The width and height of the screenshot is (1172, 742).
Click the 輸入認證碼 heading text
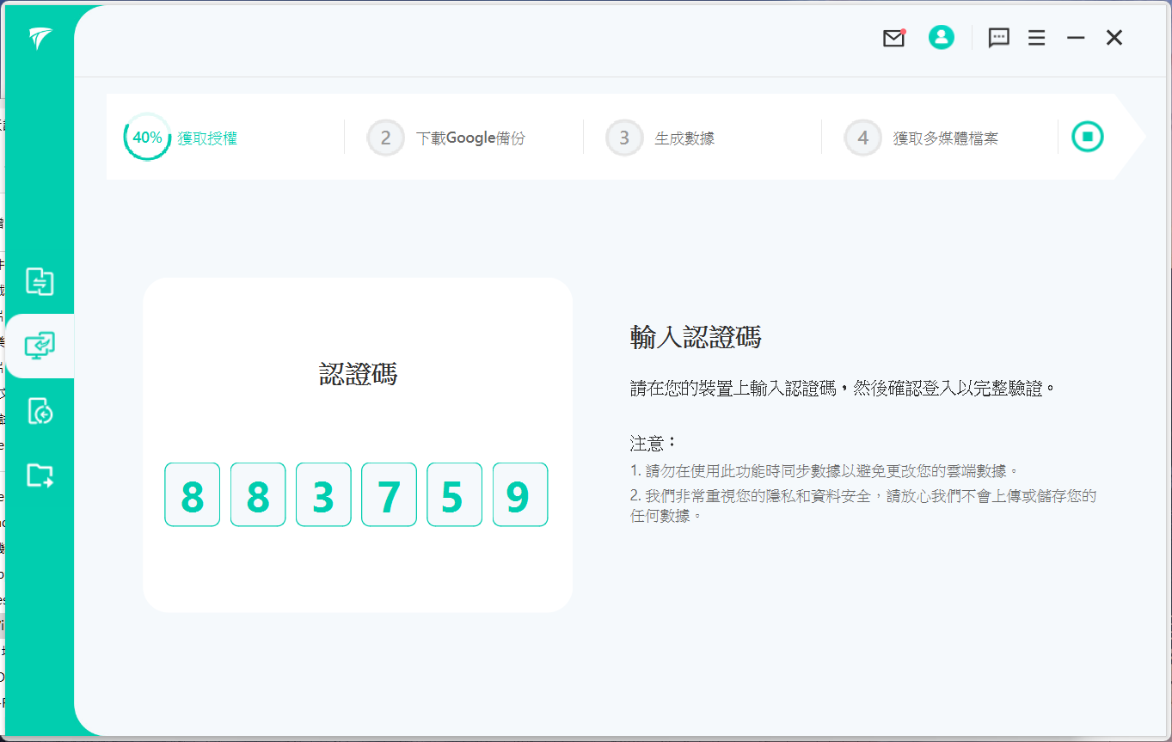click(x=695, y=338)
